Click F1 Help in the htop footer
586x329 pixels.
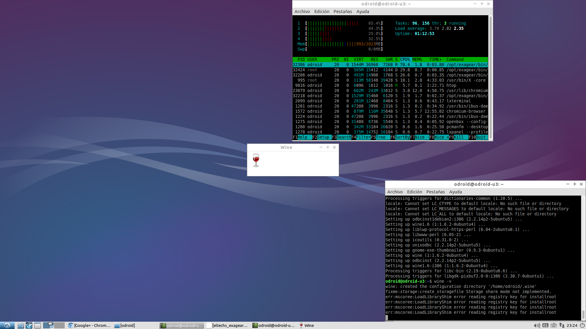[302, 137]
